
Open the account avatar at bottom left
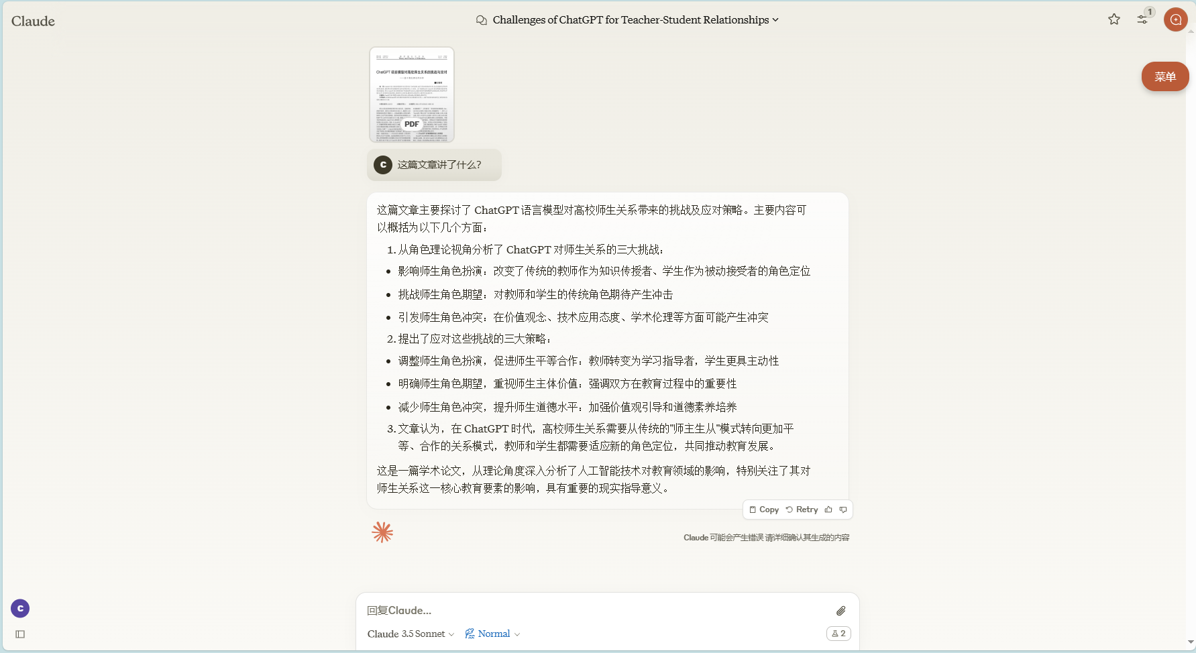[20, 609]
